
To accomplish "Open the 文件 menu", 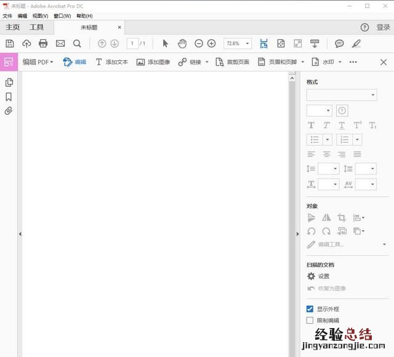I will [7, 16].
